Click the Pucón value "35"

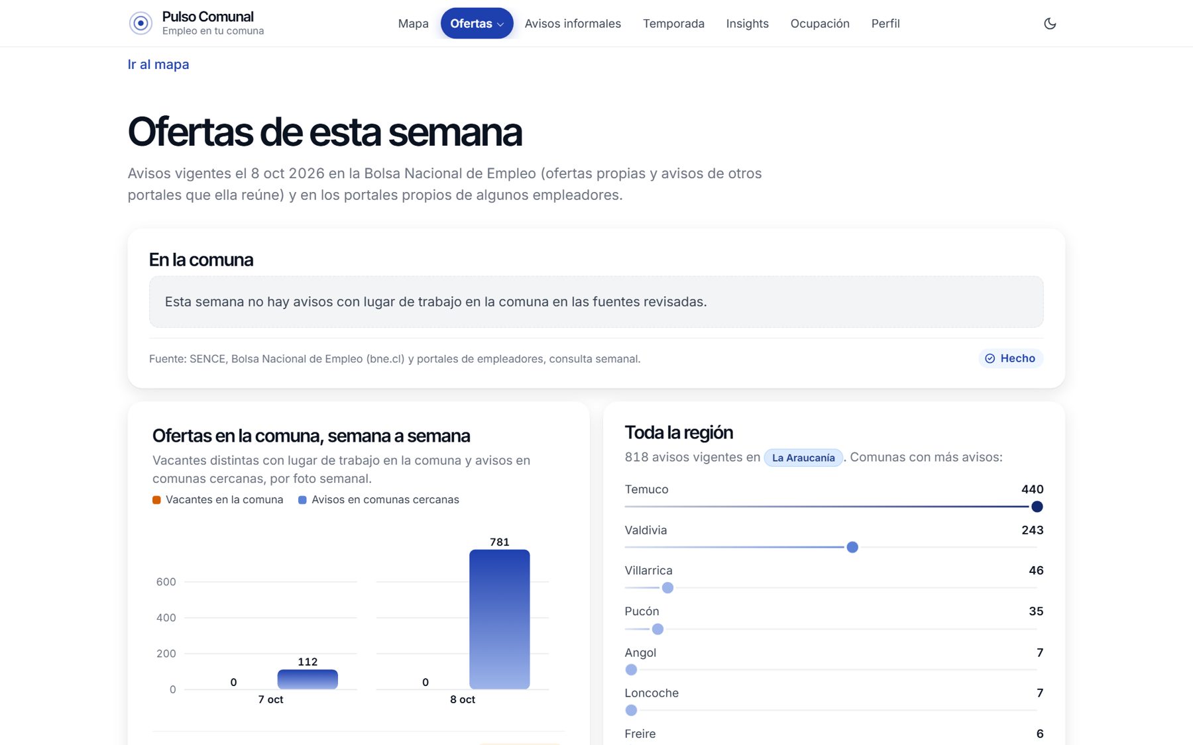click(x=1036, y=611)
